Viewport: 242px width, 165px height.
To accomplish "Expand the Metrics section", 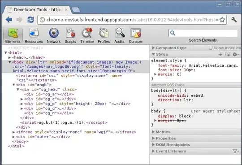I will 153,132.
